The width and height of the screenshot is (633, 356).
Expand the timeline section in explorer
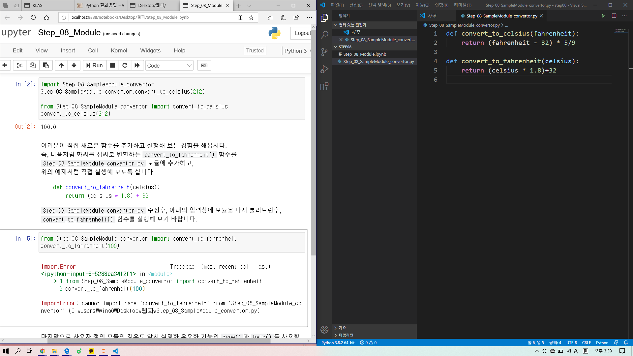pyautogui.click(x=375, y=335)
